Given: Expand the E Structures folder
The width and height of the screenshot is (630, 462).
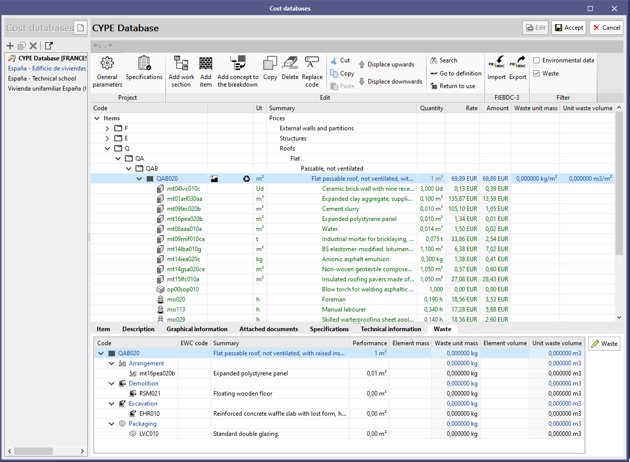Looking at the screenshot, I should [107, 138].
